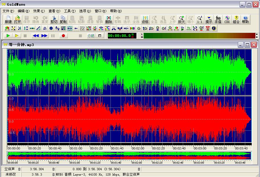
Task: Click the 打开 (Open) toolbar icon
Action: (x=17, y=20)
